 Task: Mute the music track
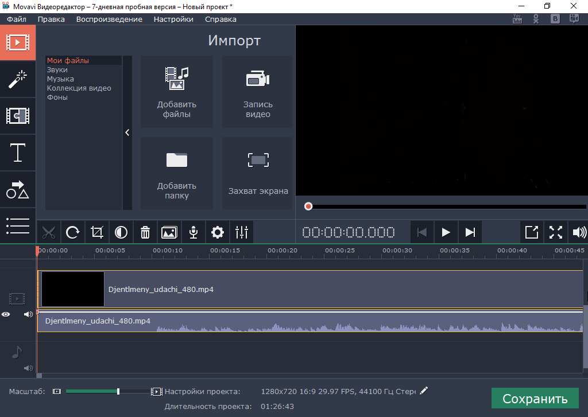tap(29, 368)
